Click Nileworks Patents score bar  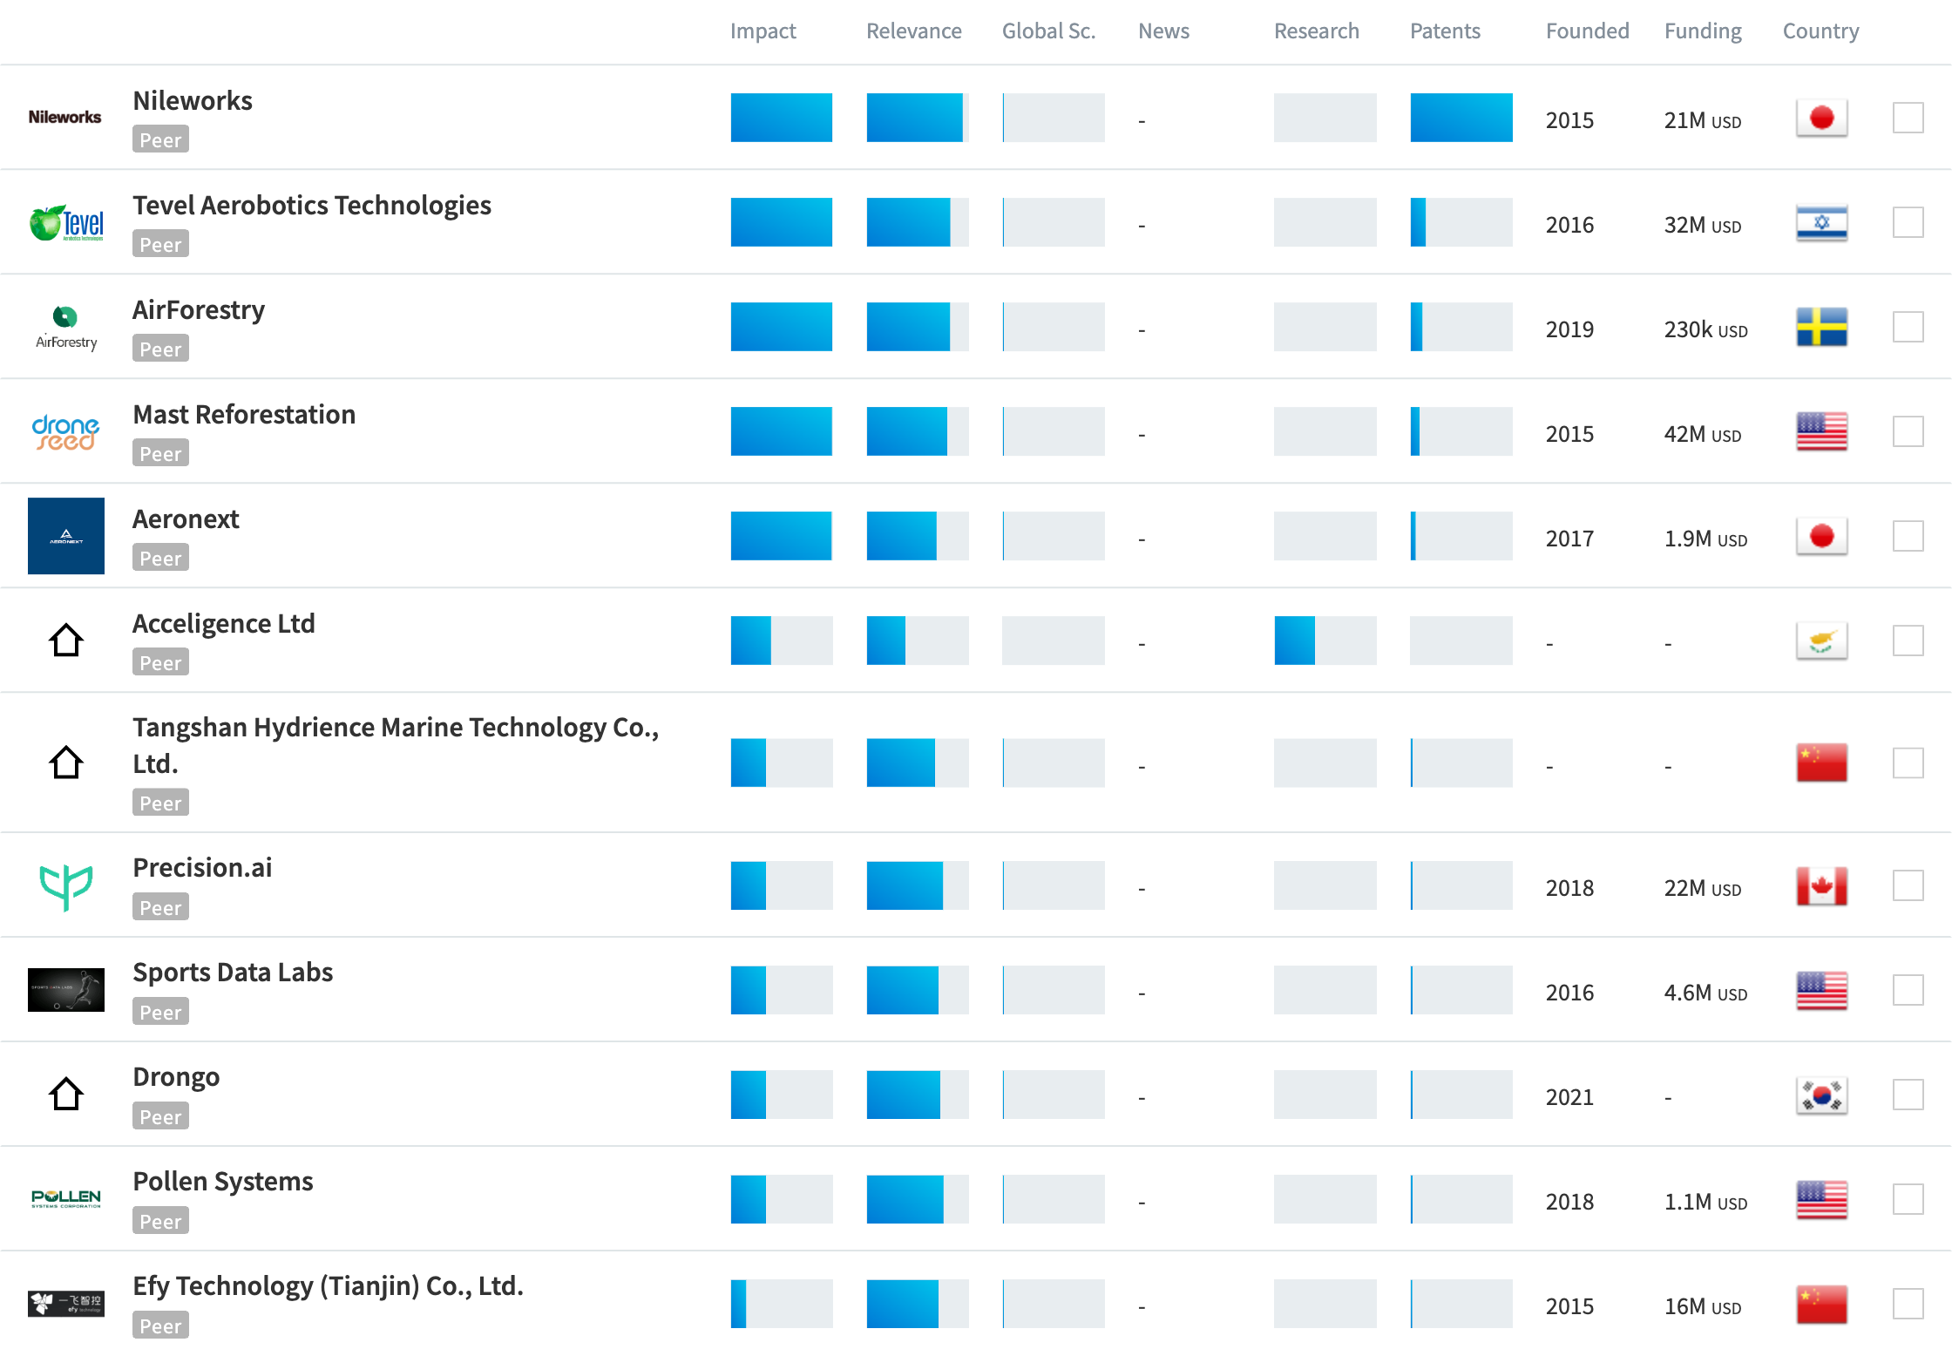point(1461,118)
